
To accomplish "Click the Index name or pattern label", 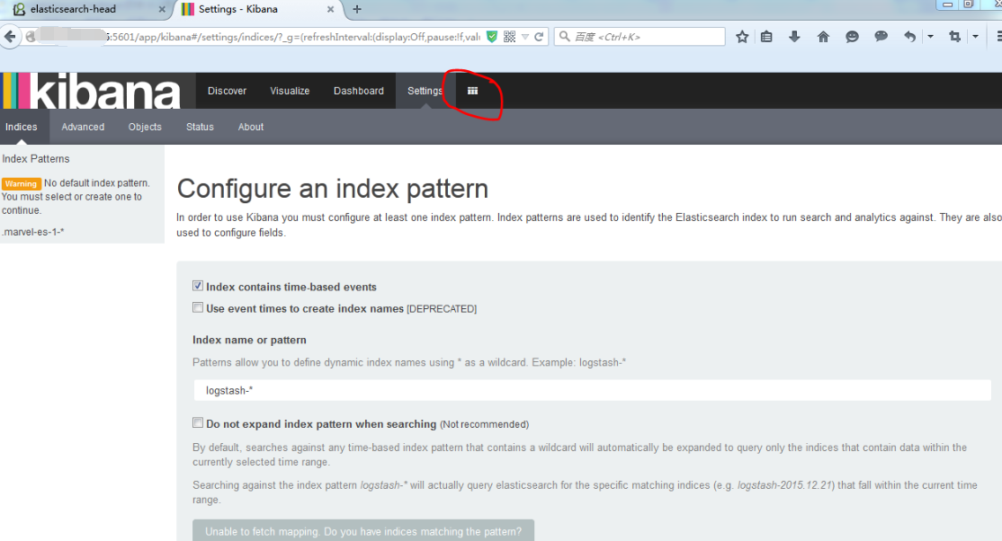I will point(249,340).
